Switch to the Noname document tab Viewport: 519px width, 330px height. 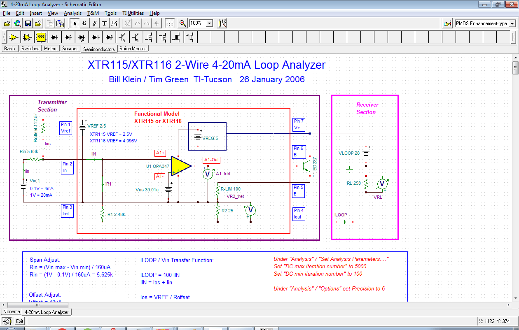coord(12,311)
